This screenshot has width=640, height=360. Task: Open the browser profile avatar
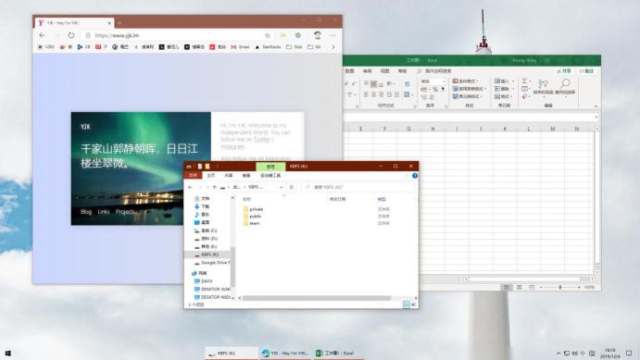pyautogui.click(x=318, y=35)
